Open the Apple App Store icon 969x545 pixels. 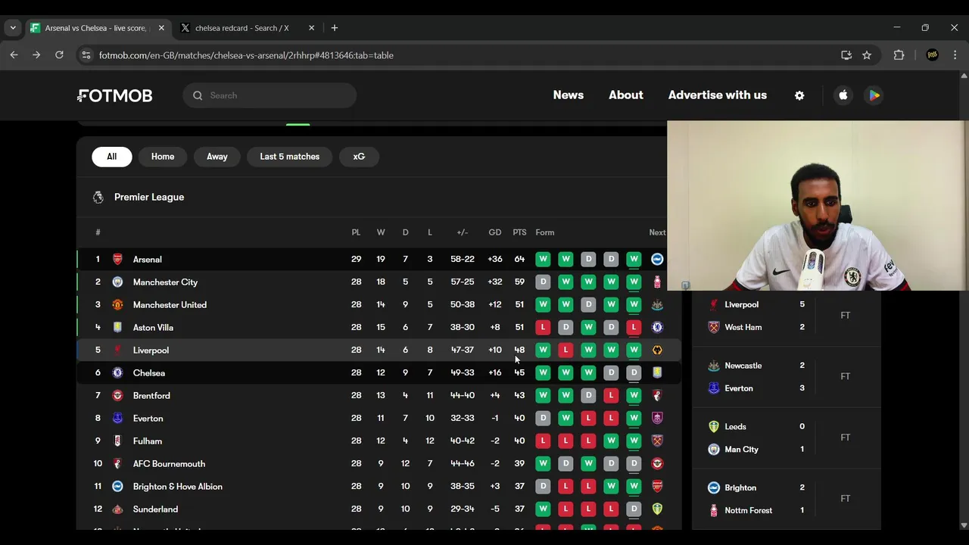tap(843, 95)
